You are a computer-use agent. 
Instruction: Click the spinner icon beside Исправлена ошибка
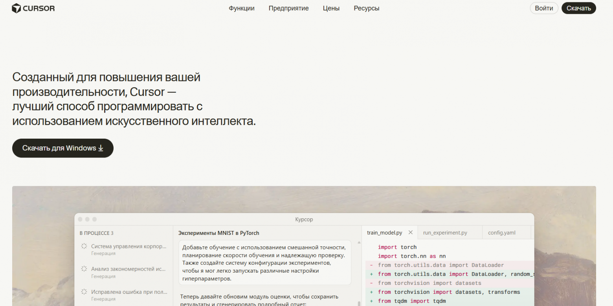coord(84,292)
